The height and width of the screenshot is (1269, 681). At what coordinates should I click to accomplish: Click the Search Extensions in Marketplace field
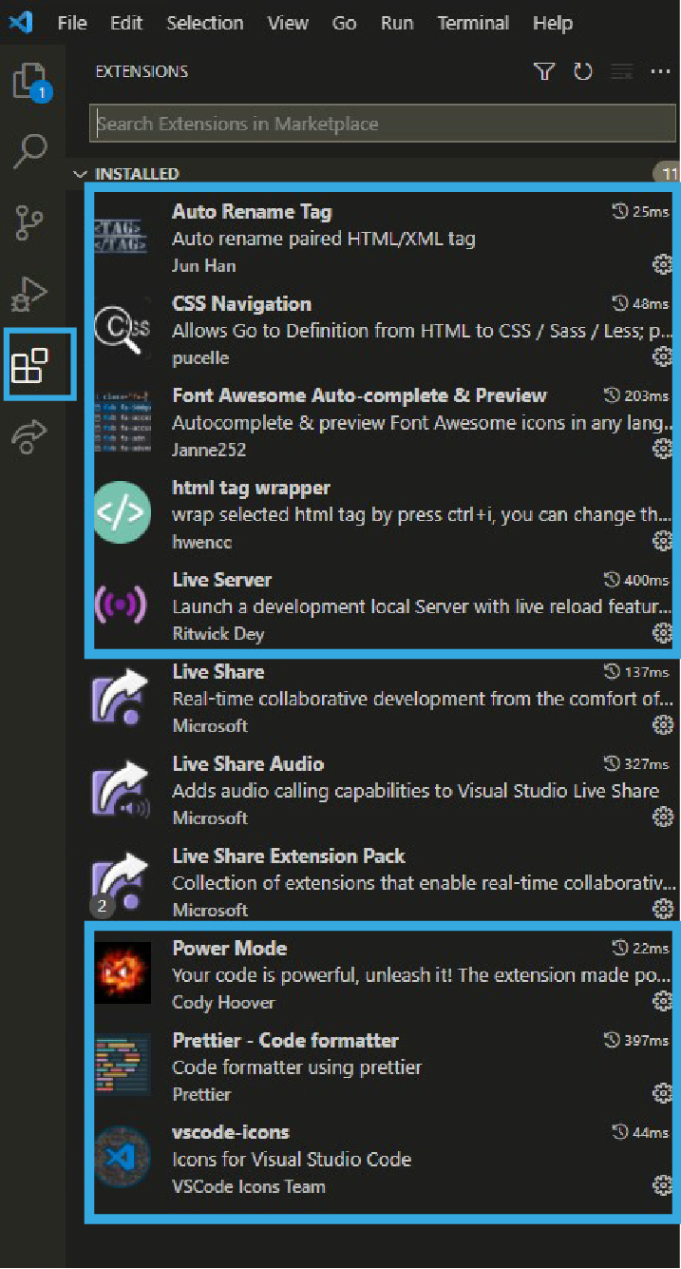[383, 124]
